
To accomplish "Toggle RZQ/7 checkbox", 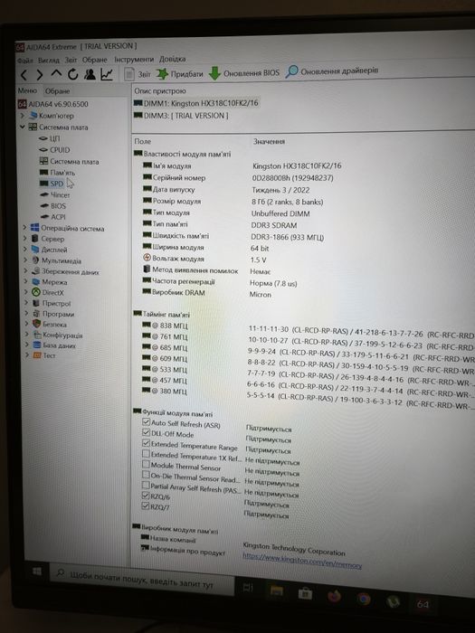I will pos(146,505).
